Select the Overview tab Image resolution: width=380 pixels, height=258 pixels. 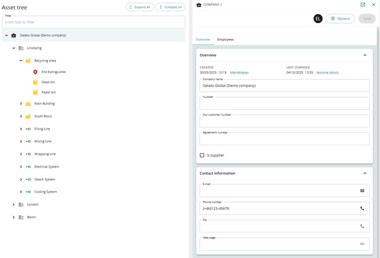[x=203, y=40]
